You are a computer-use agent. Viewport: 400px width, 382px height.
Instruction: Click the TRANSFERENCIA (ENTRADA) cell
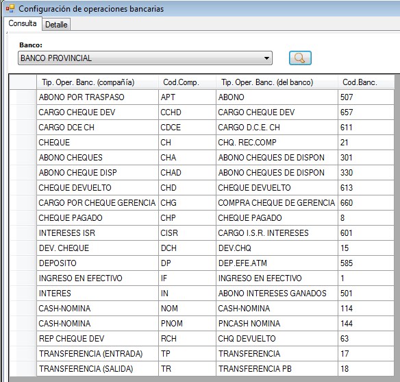pyautogui.click(x=97, y=353)
